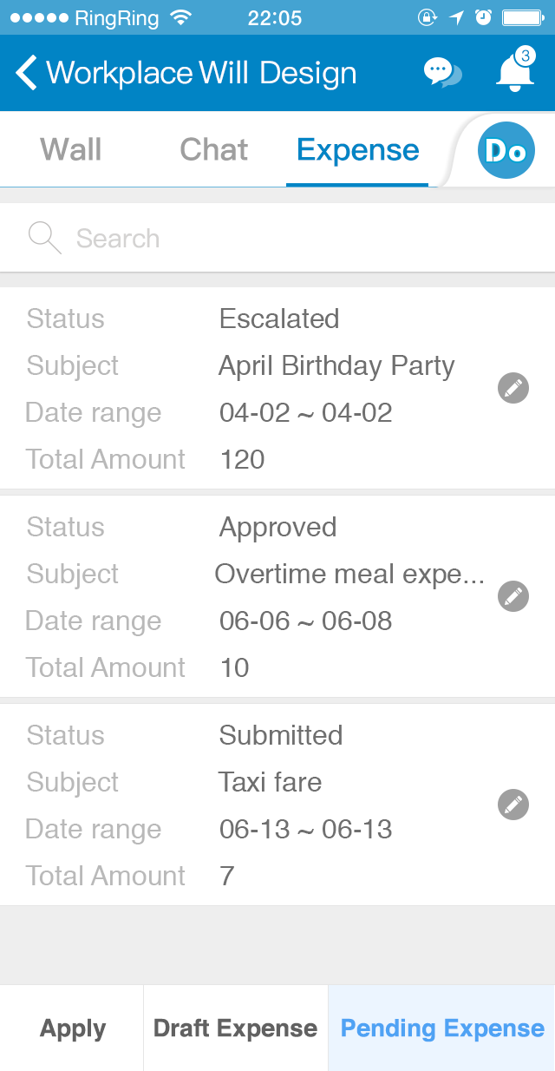Image resolution: width=555 pixels, height=1071 pixels.
Task: Open the Approved status expense entry
Action: point(277,527)
